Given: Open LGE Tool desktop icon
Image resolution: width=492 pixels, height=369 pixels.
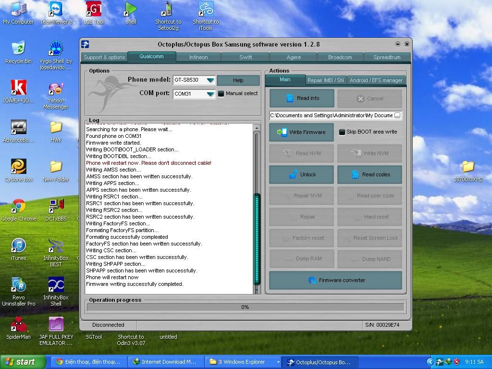Looking at the screenshot, I should tap(94, 12).
